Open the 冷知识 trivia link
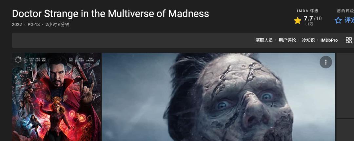 click(308, 40)
